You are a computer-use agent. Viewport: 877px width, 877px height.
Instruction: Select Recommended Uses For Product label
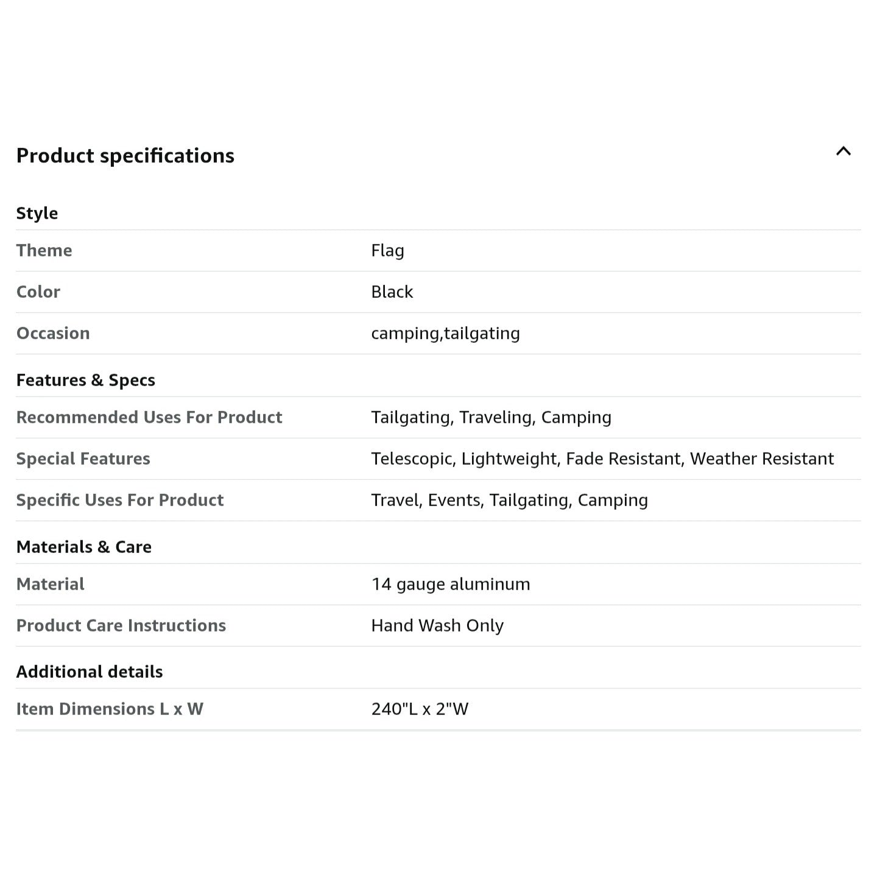(149, 417)
